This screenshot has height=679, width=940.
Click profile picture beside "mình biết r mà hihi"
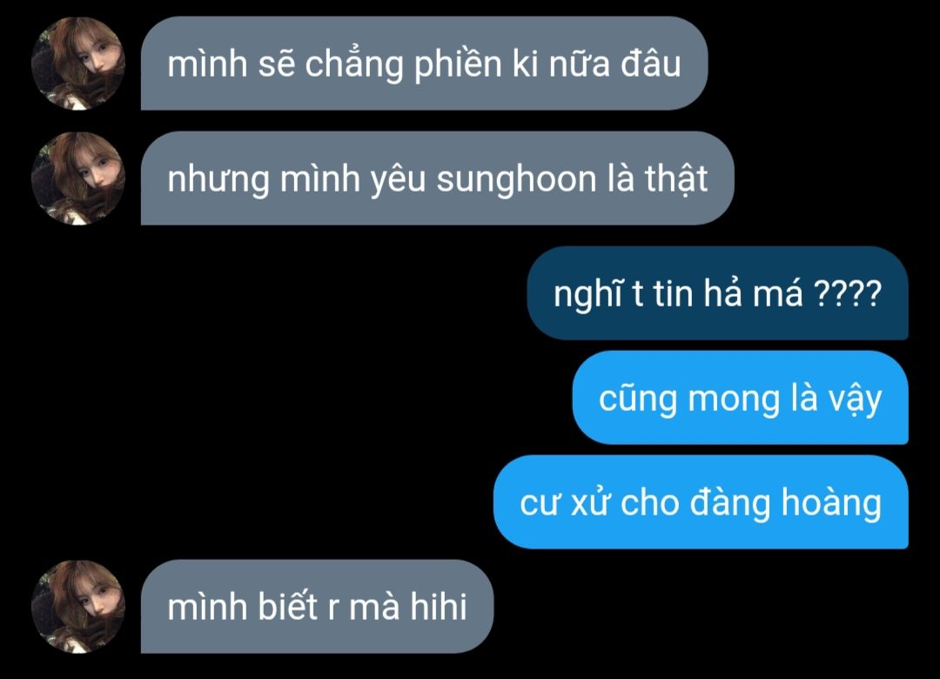(78, 607)
